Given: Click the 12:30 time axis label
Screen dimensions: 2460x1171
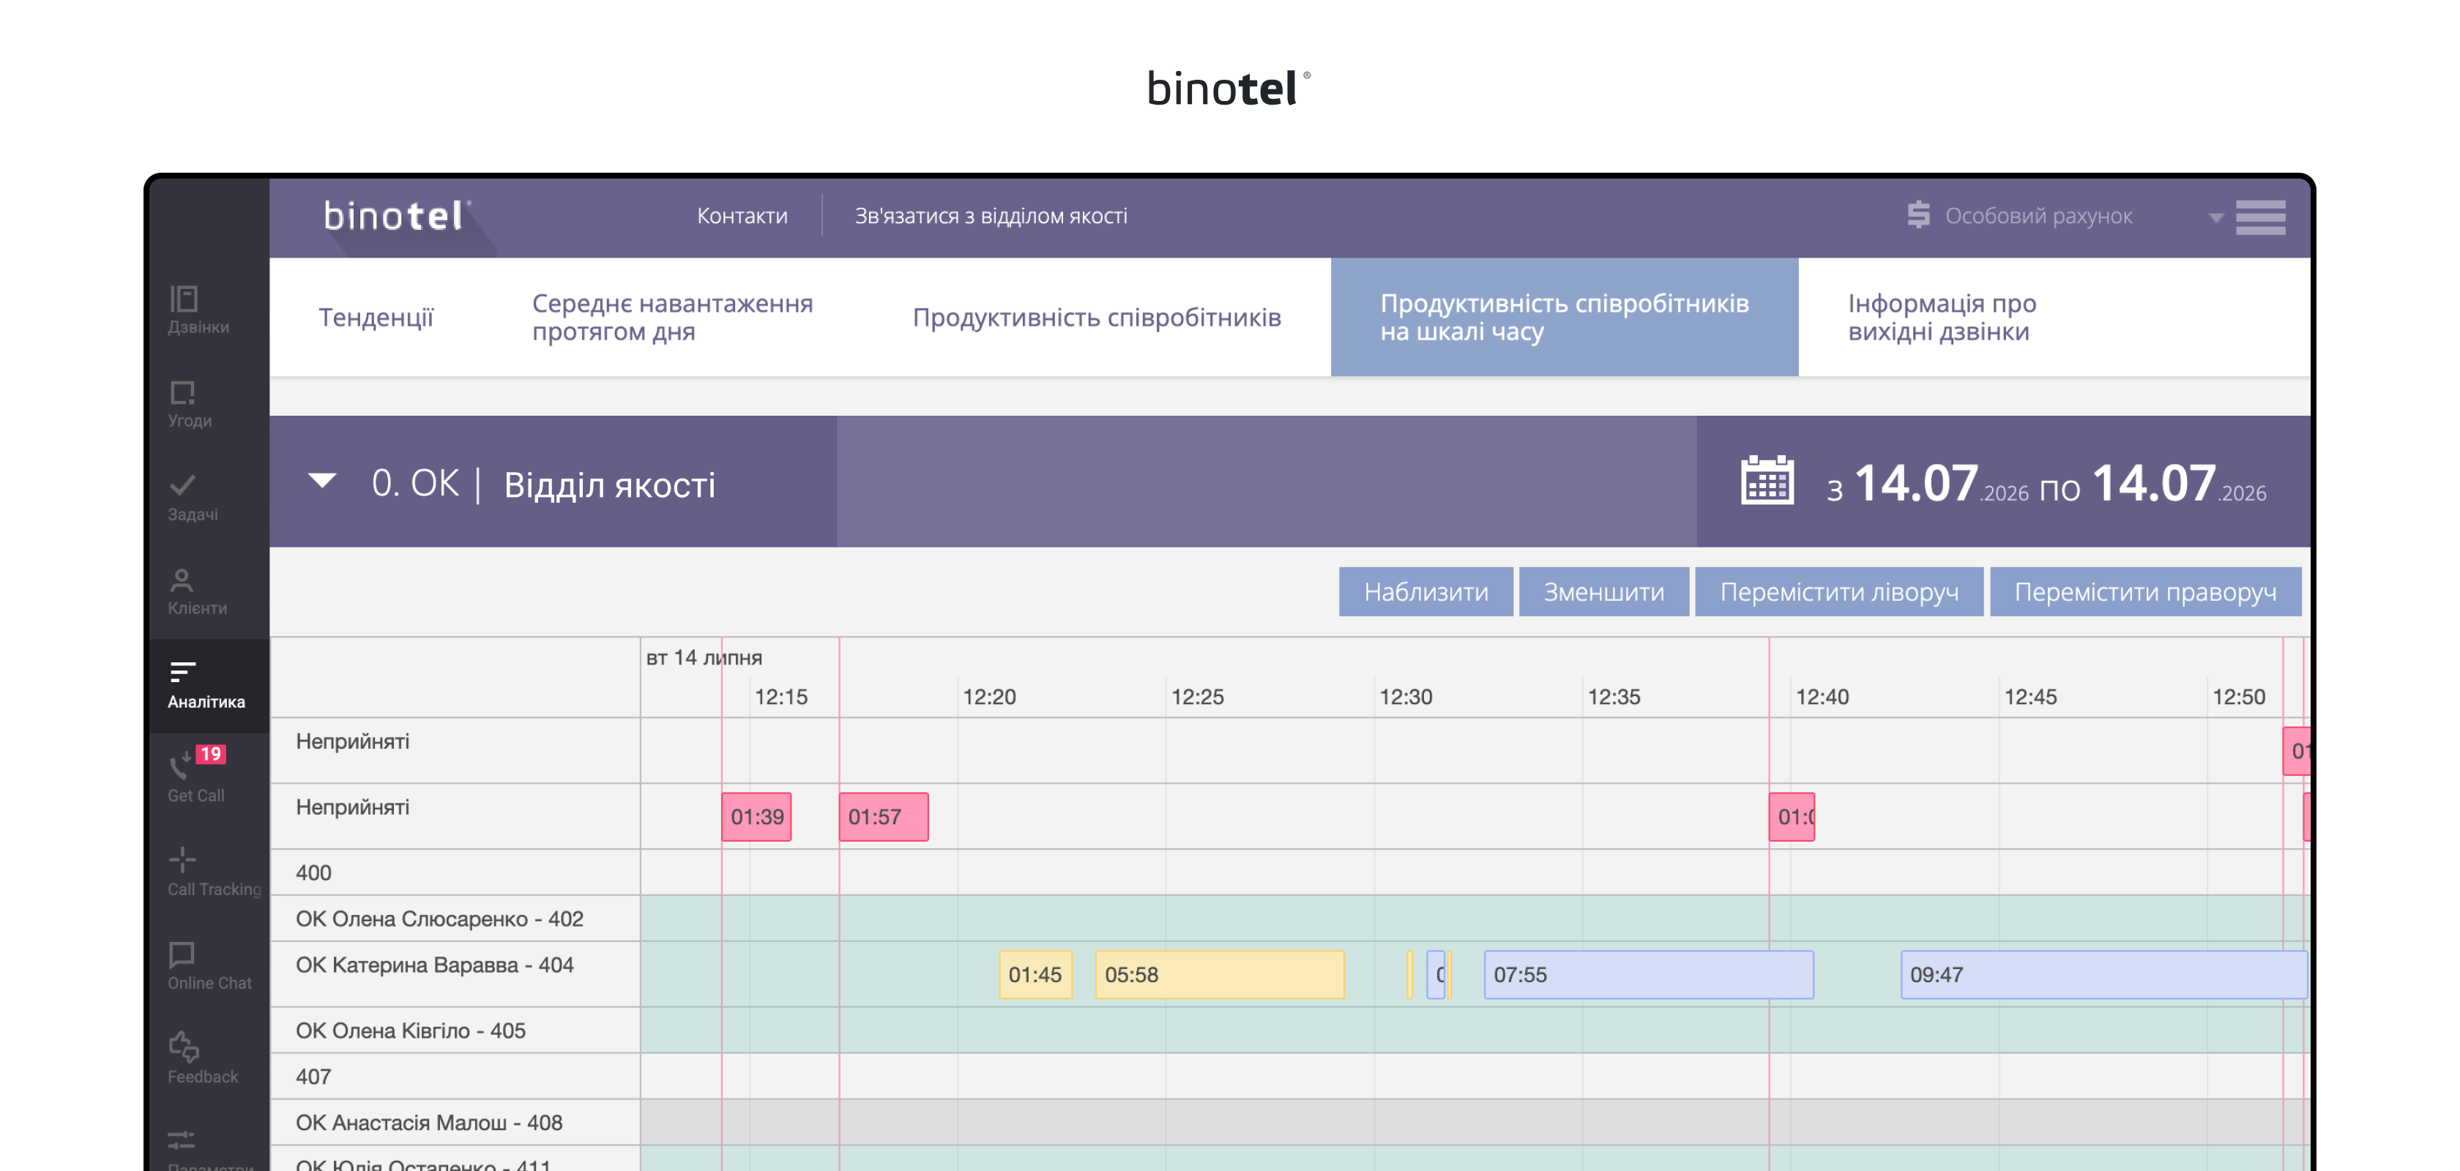Looking at the screenshot, I should [1406, 697].
